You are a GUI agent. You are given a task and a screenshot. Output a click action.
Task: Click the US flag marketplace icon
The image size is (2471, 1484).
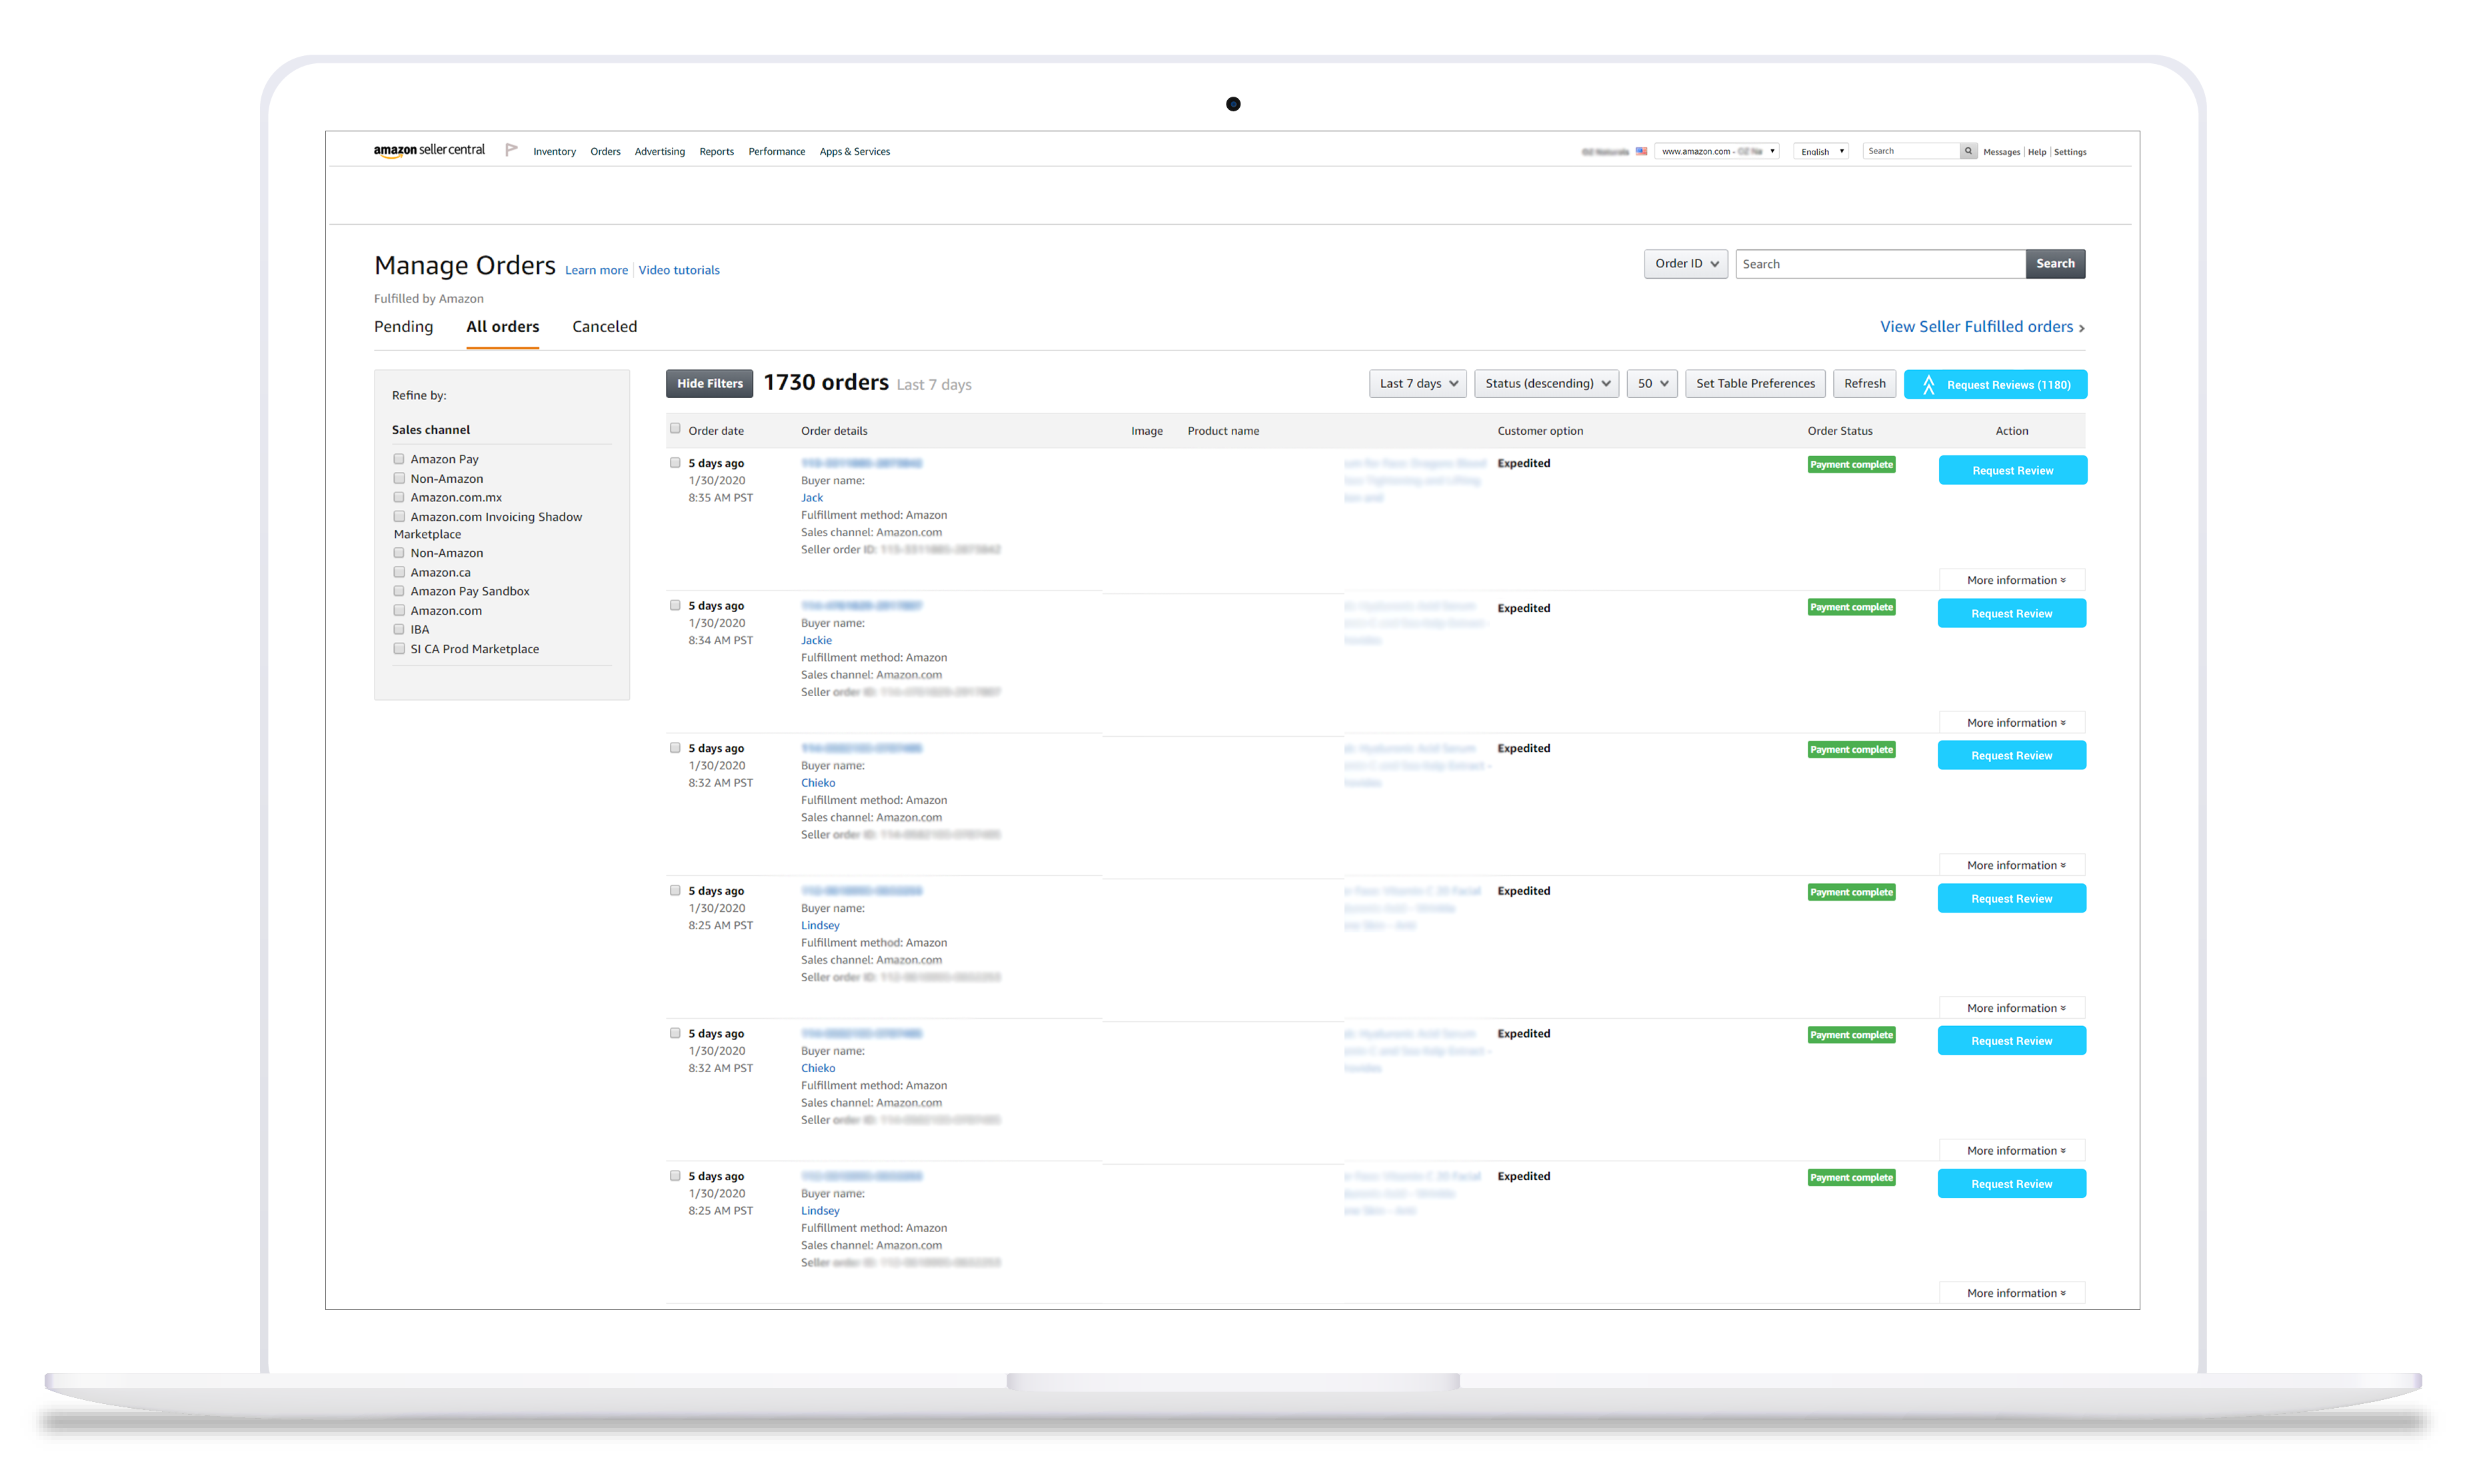point(1640,151)
